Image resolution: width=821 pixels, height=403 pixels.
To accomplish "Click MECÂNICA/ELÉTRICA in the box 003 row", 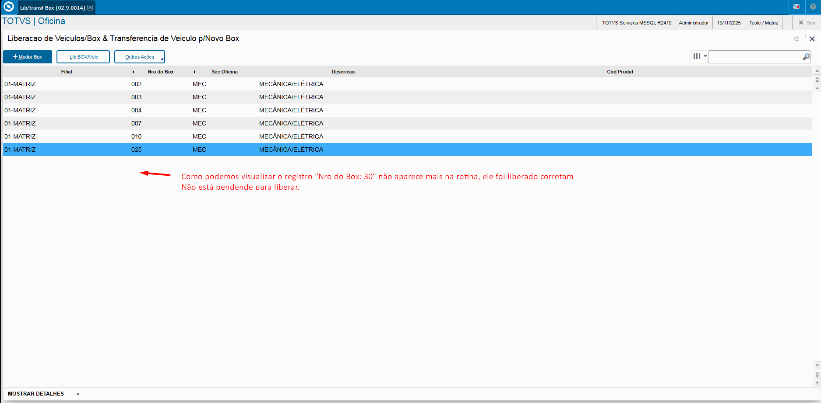I will [x=291, y=97].
